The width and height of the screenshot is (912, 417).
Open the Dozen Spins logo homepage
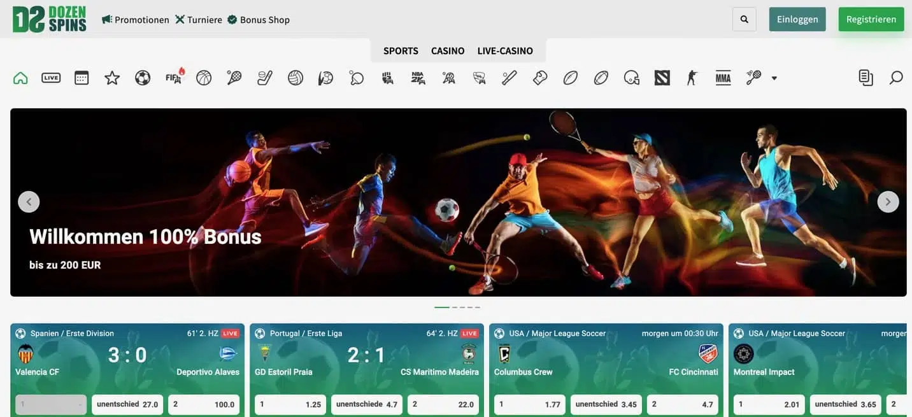click(49, 19)
